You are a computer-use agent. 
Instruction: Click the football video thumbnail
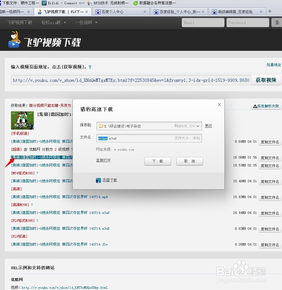[23, 121]
